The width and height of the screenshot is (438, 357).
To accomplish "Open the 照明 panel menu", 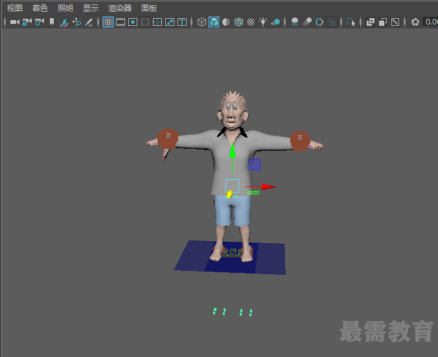I will [65, 8].
